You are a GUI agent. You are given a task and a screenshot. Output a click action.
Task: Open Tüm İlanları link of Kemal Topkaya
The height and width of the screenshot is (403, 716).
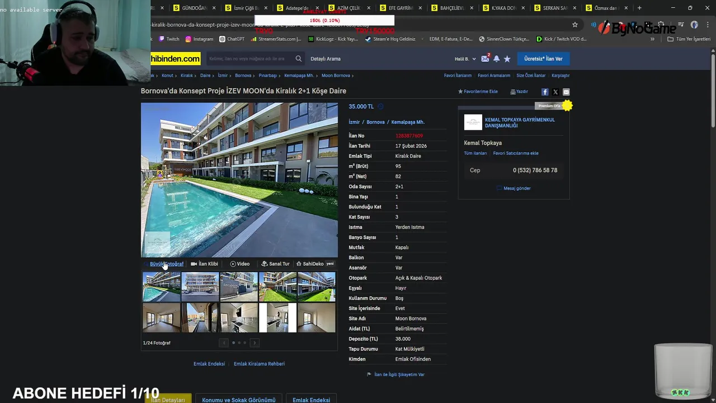click(x=475, y=153)
